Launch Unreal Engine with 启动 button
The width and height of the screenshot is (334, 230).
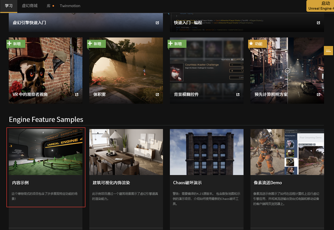point(320,6)
